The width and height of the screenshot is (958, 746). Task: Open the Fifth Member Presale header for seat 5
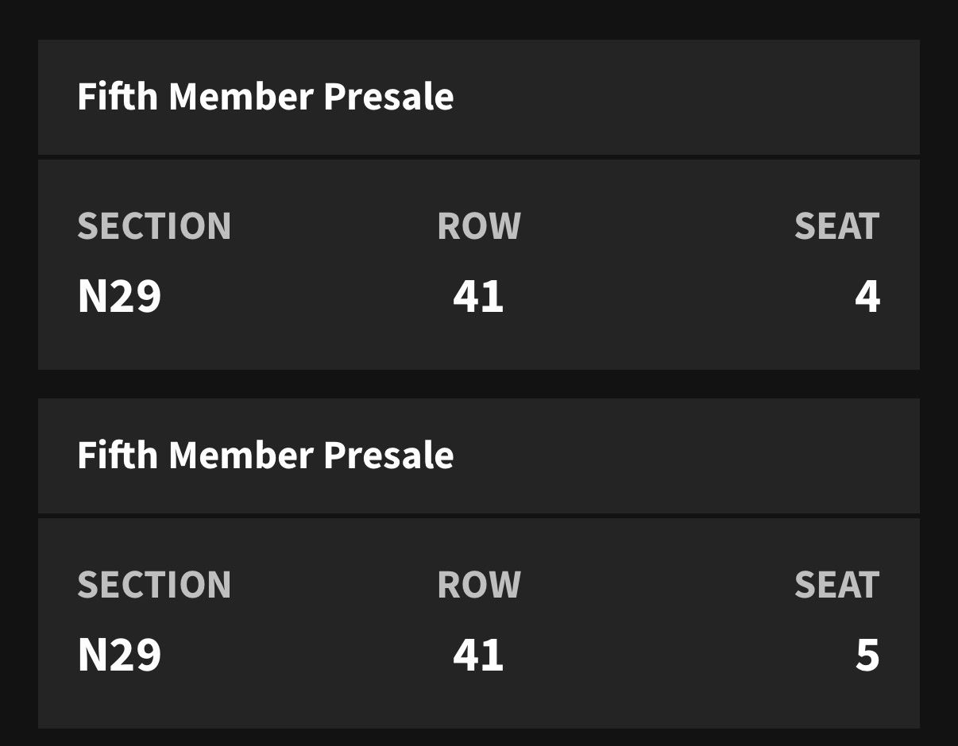coord(479,456)
